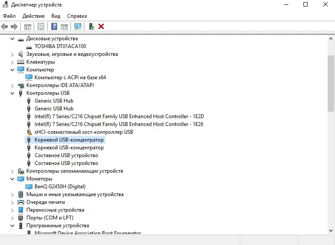The image size is (335, 245).
Task: Select Microsoft Device Association Root Enumerator
Action: (88, 232)
